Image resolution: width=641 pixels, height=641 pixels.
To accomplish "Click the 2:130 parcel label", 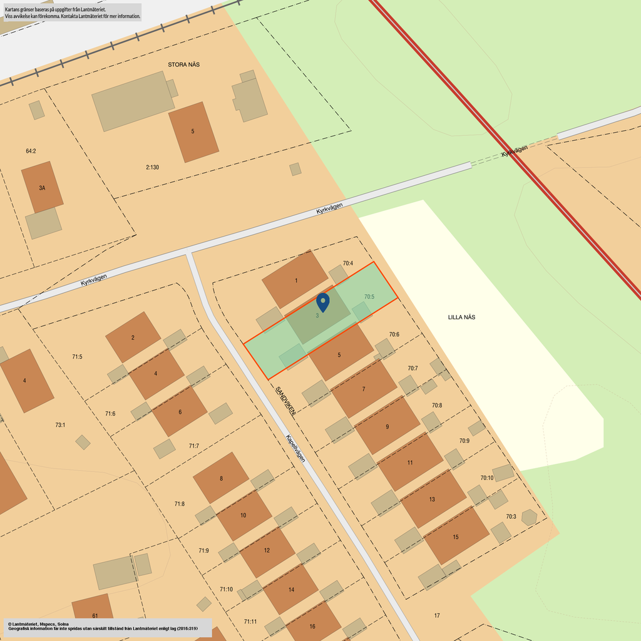I will click(x=152, y=167).
